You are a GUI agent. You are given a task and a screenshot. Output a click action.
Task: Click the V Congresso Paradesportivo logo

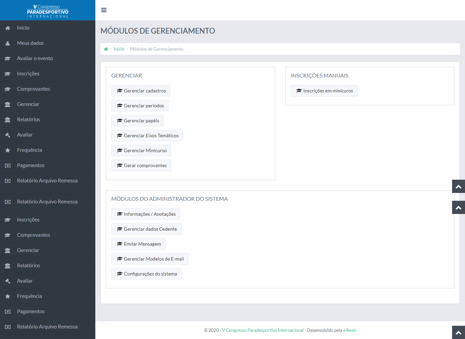48,11
